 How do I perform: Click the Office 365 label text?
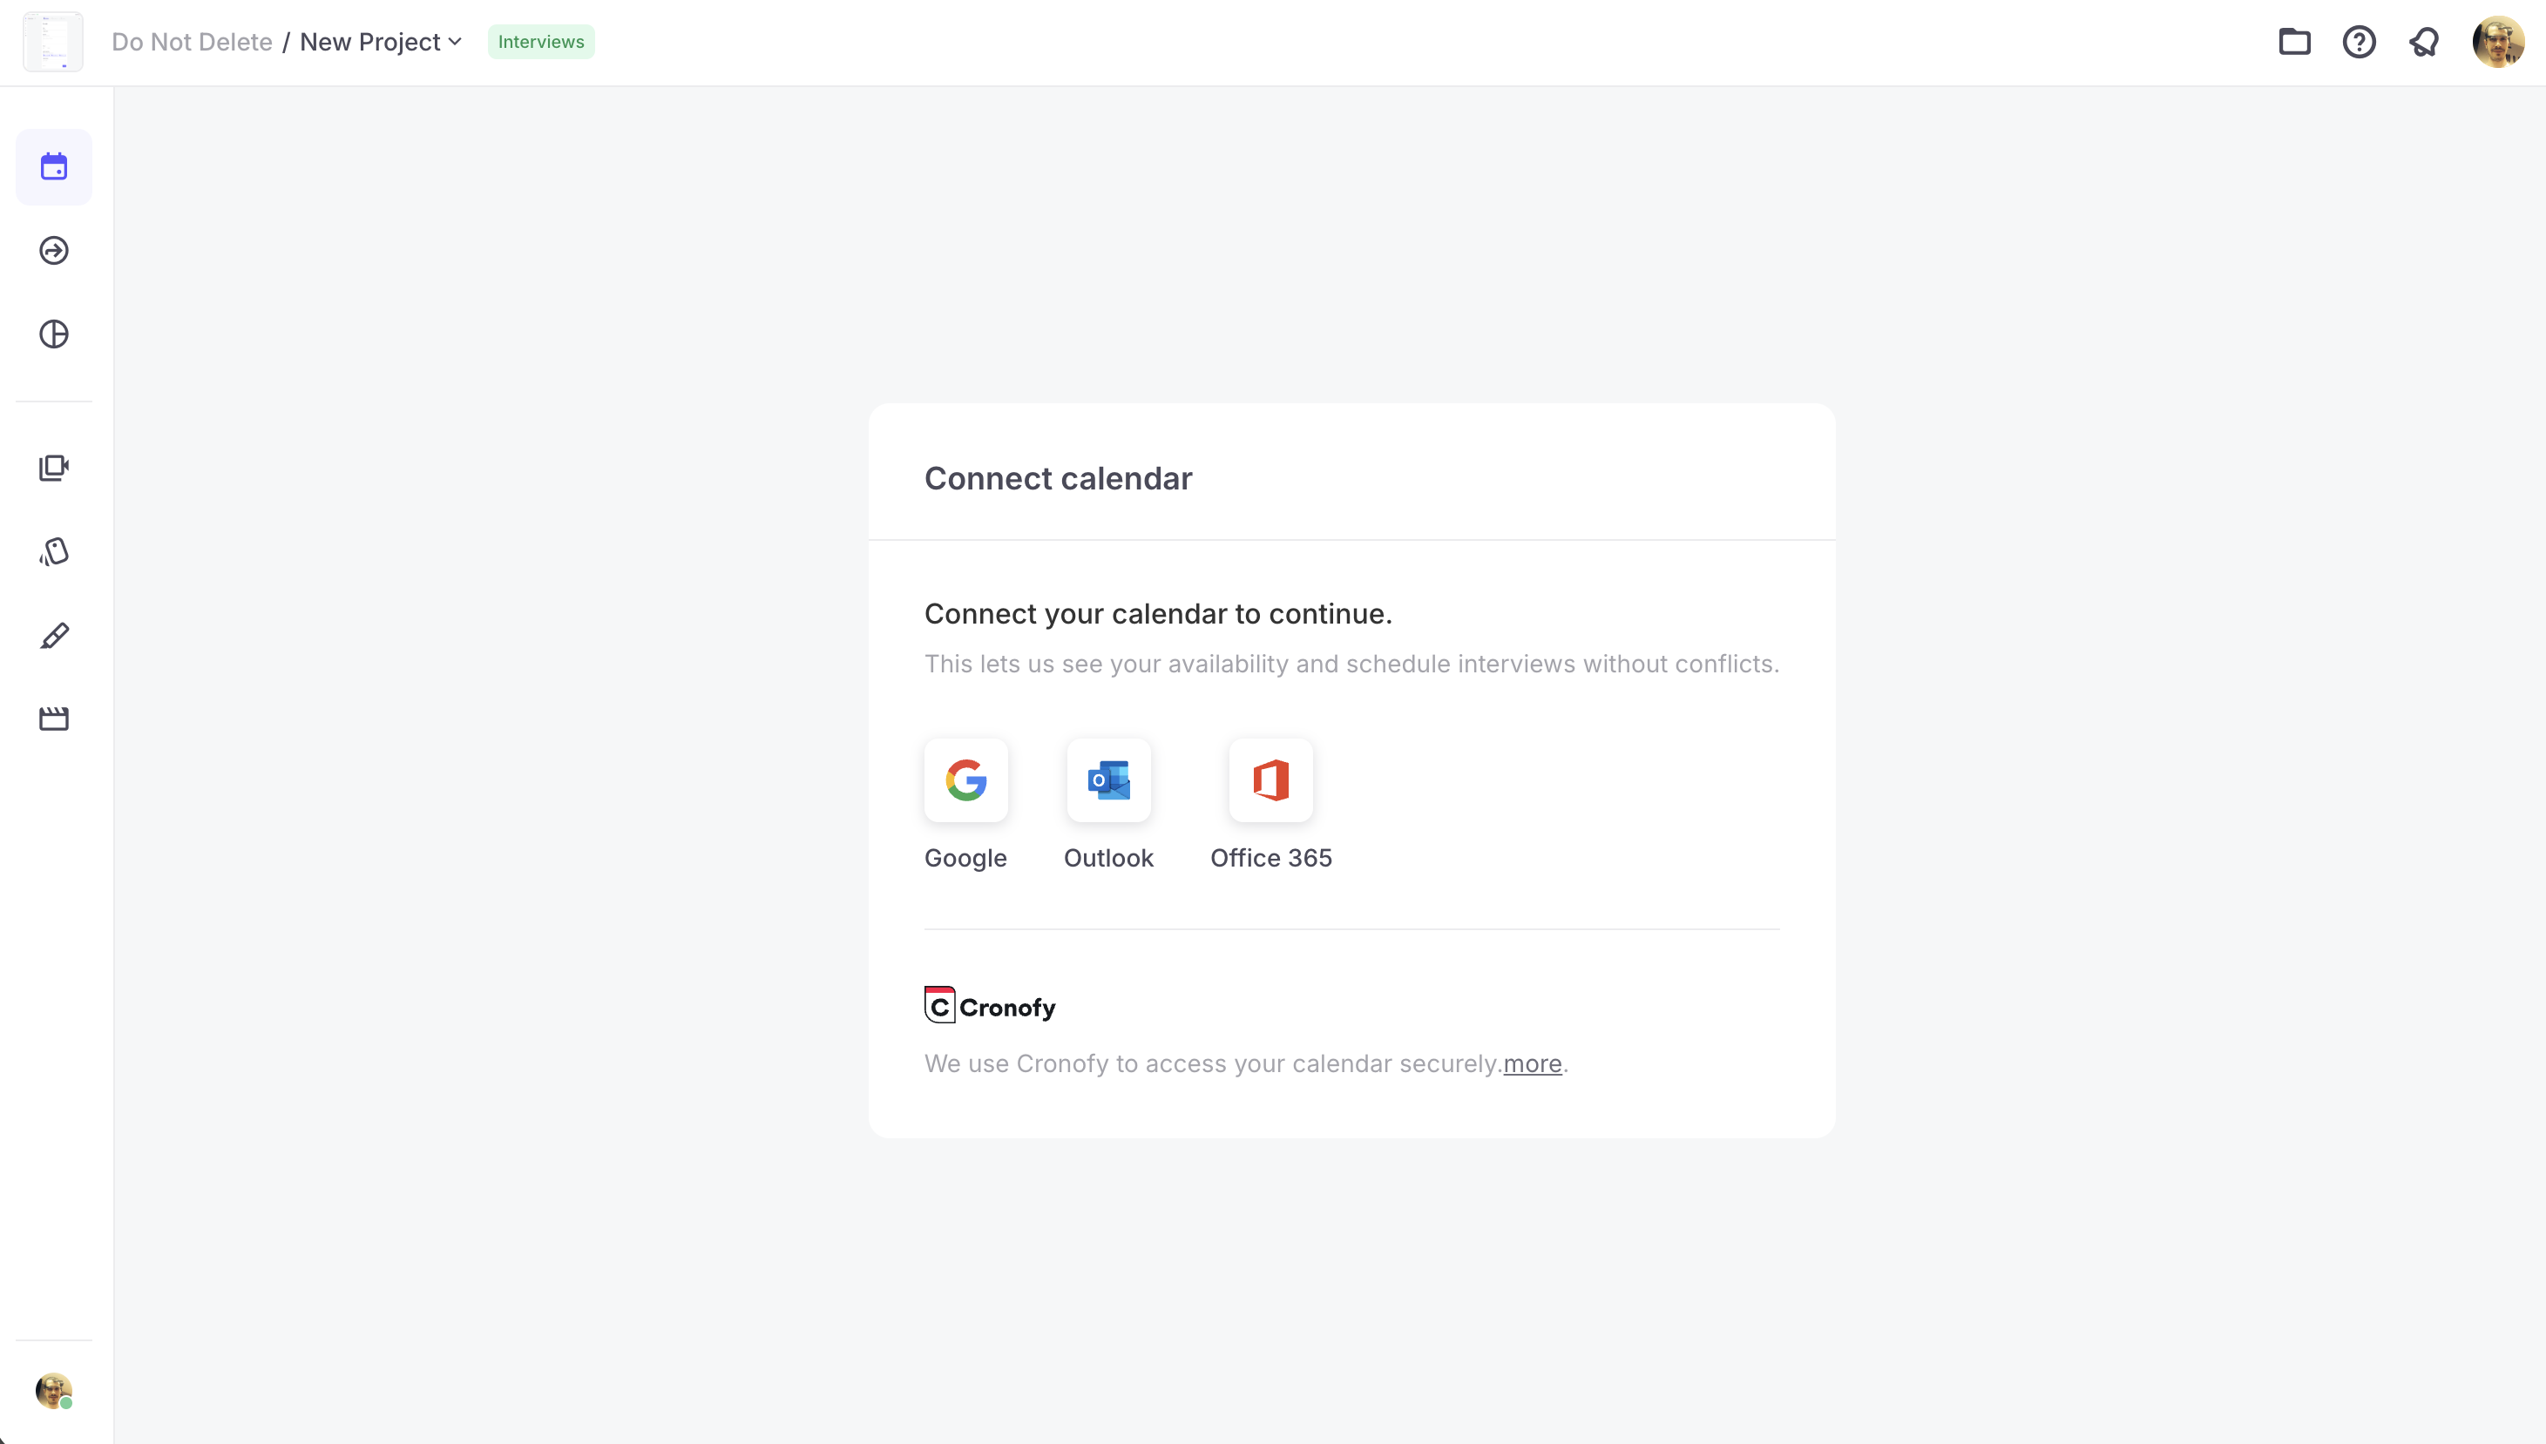pyautogui.click(x=1271, y=858)
